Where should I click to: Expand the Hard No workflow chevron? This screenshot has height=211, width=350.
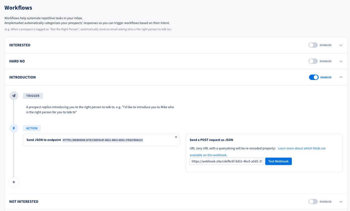pos(341,61)
